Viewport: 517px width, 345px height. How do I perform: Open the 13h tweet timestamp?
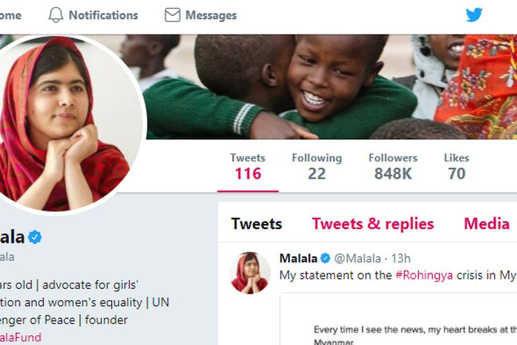click(x=401, y=259)
